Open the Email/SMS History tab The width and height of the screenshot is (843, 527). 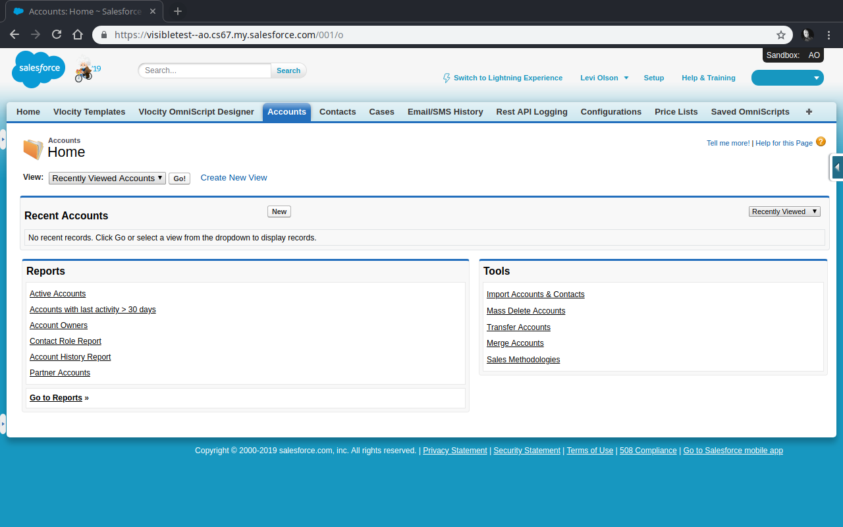tap(445, 112)
